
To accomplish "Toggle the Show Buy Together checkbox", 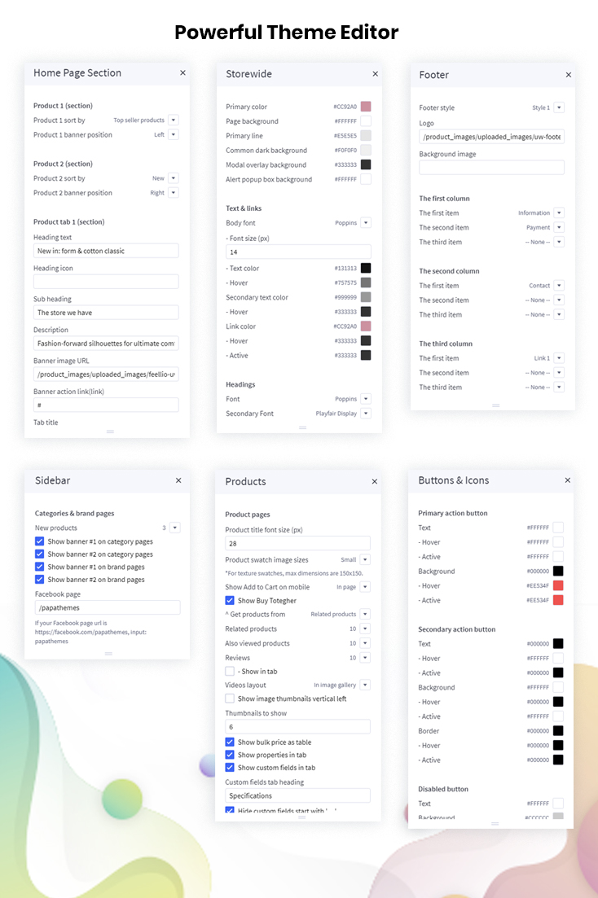I will click(230, 601).
